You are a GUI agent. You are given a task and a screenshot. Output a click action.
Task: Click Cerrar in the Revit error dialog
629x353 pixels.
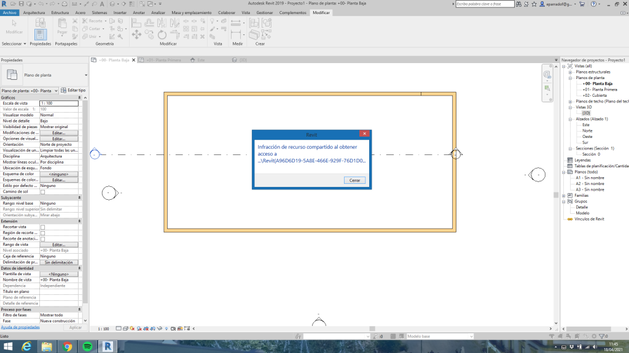[x=354, y=181]
